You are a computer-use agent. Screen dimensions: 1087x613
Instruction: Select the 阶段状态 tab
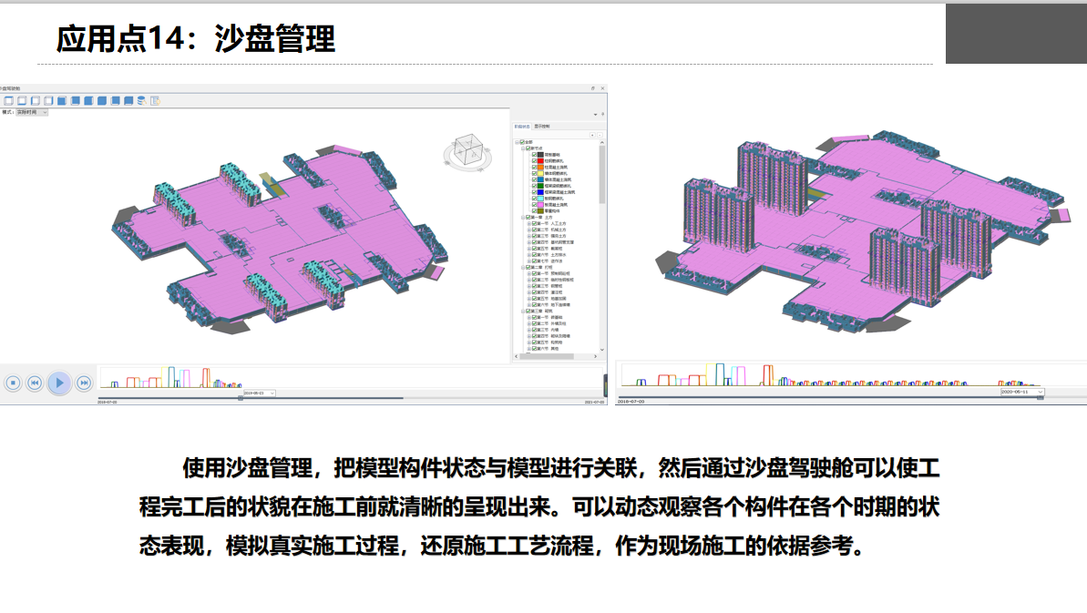tap(522, 126)
